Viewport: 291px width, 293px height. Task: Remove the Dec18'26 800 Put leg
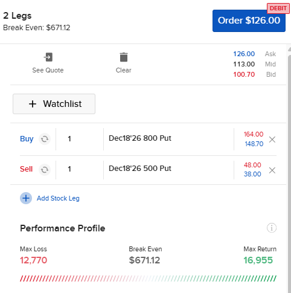[x=272, y=140]
